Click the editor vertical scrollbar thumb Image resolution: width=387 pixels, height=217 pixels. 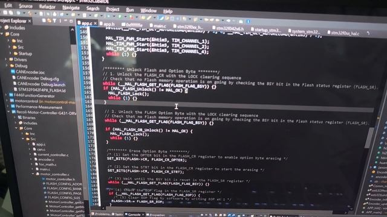click(369, 138)
